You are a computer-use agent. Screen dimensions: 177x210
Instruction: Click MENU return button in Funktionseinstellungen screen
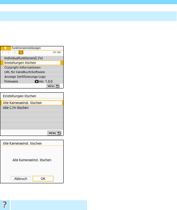[x=53, y=86]
